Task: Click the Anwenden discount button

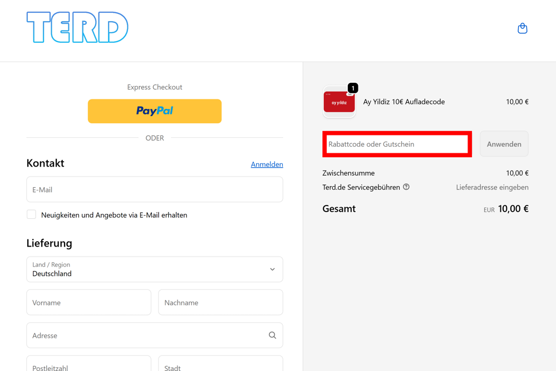Action: click(504, 144)
